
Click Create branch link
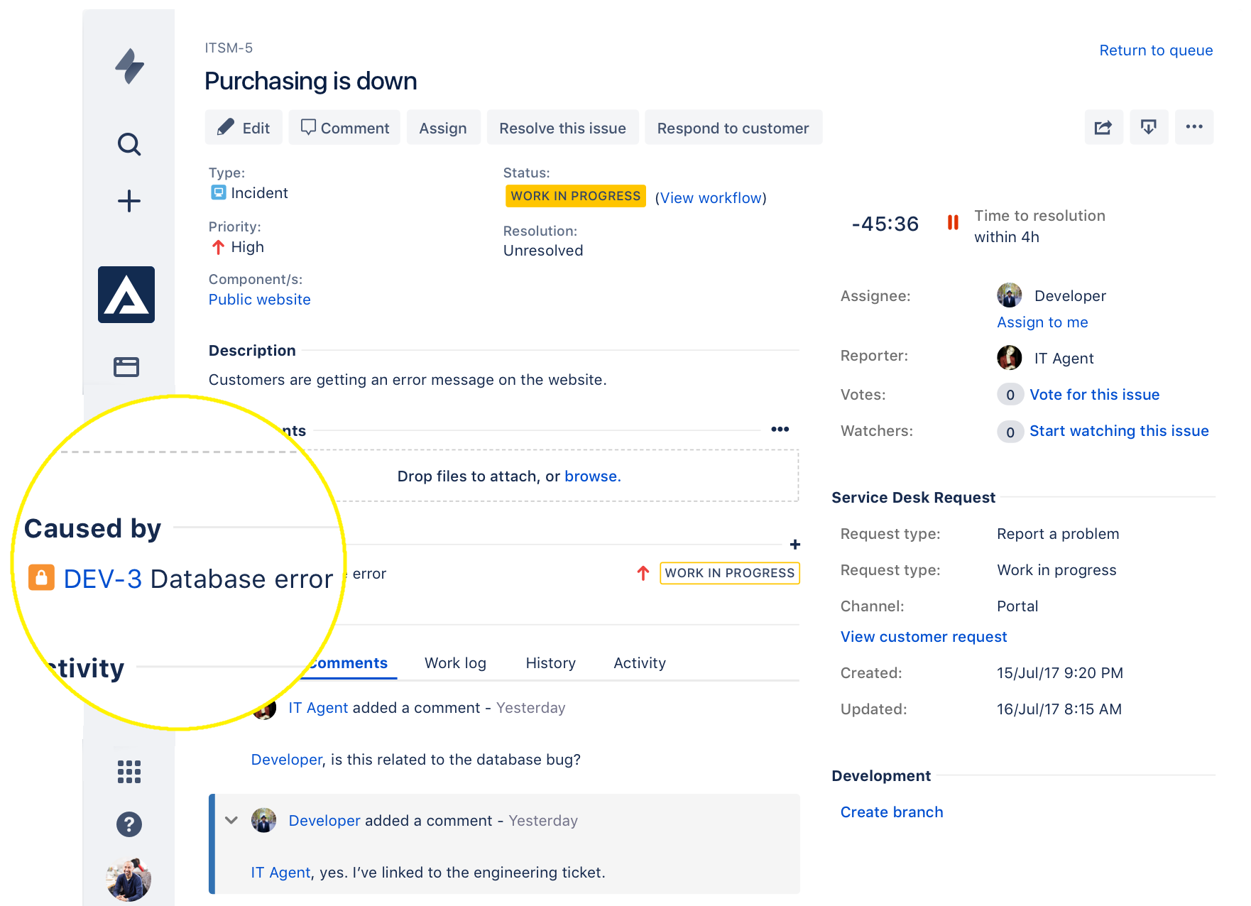(892, 812)
